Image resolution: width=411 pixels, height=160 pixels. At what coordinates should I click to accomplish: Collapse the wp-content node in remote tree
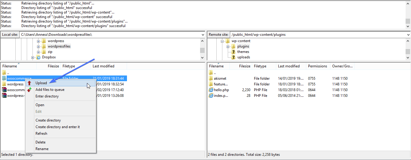[222, 41]
